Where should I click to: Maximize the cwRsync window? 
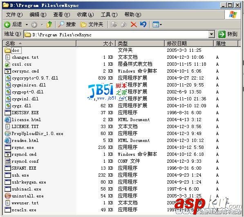pos(230,5)
